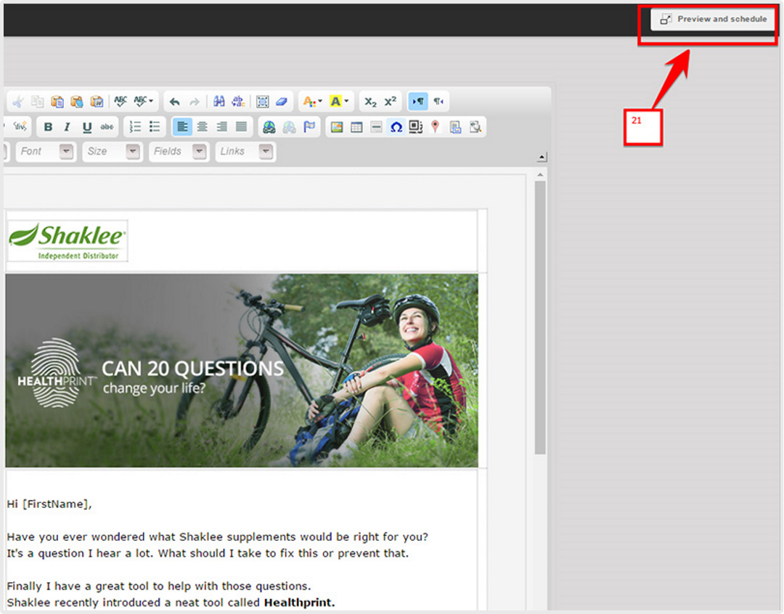The height and width of the screenshot is (614, 784).
Task: Click the document preview magnifier icon
Action: tap(475, 127)
